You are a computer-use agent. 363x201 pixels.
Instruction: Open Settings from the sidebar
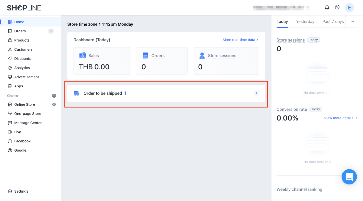pyautogui.click(x=21, y=191)
